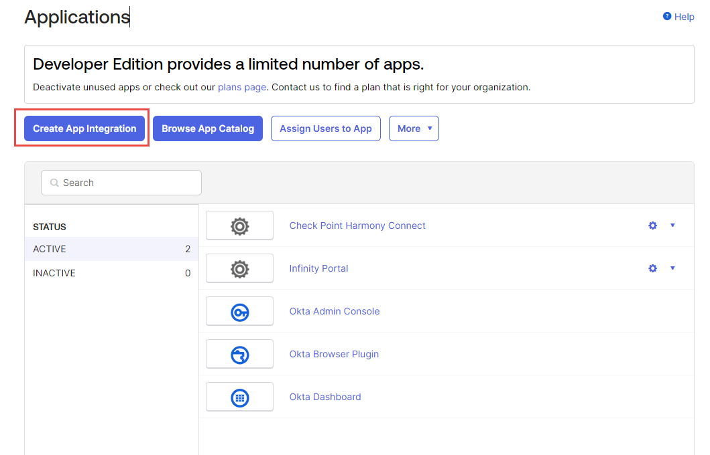Image resolution: width=710 pixels, height=455 pixels.
Task: Expand dropdown arrow beside Infinity Portal
Action: (672, 268)
